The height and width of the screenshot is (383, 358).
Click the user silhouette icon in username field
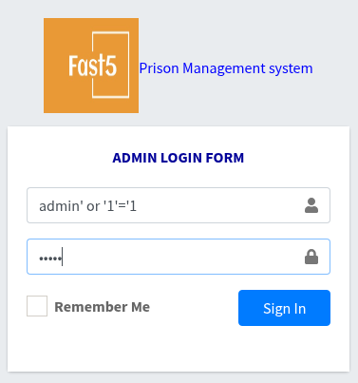(311, 205)
